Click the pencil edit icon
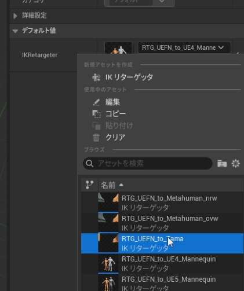Viewport: 244px width, 291px height. (x=96, y=102)
